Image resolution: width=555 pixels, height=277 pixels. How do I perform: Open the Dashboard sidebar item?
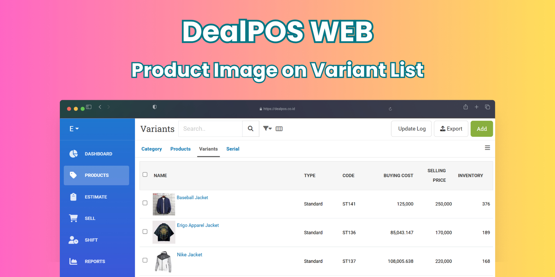pyautogui.click(x=96, y=154)
